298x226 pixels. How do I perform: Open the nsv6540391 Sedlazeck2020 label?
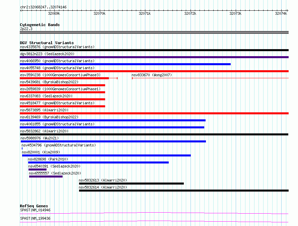[x=54, y=166]
